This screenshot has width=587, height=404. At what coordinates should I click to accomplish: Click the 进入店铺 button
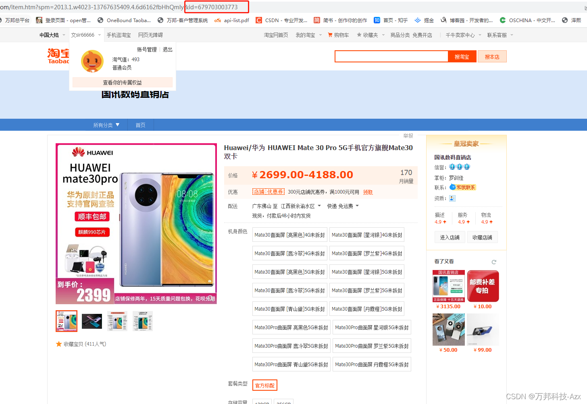(x=450, y=237)
